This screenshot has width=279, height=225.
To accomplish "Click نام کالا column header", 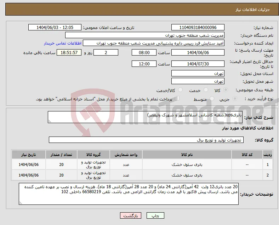I will [x=187, y=155].
